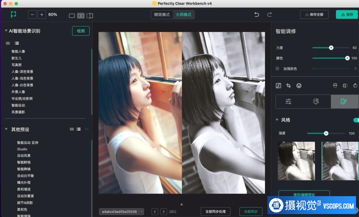Show other presets as list view
This screenshot has width=359, height=217.
coord(79,129)
